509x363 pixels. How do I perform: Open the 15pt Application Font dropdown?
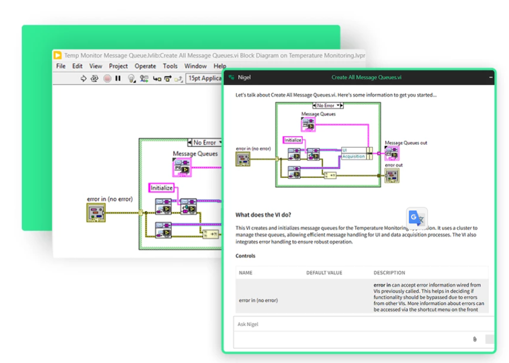(x=205, y=79)
